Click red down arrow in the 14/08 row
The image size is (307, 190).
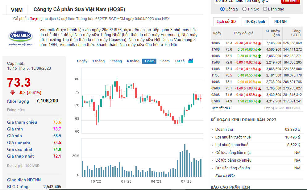click(x=259, y=69)
